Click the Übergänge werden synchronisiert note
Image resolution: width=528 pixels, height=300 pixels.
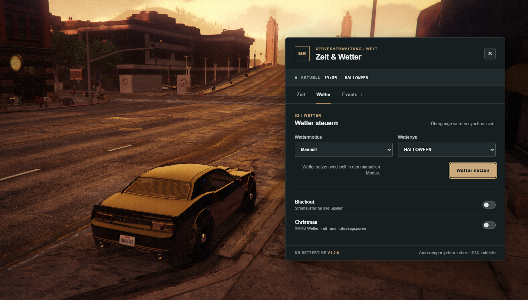click(463, 124)
